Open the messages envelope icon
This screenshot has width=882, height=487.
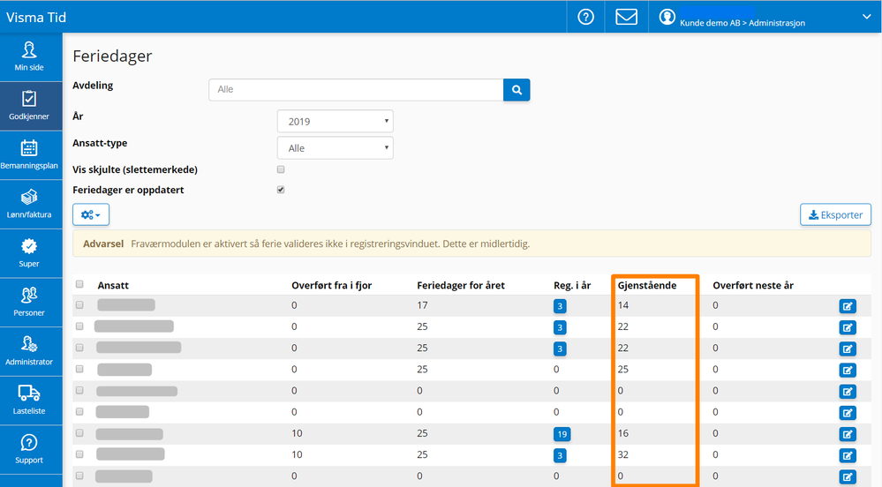(626, 17)
